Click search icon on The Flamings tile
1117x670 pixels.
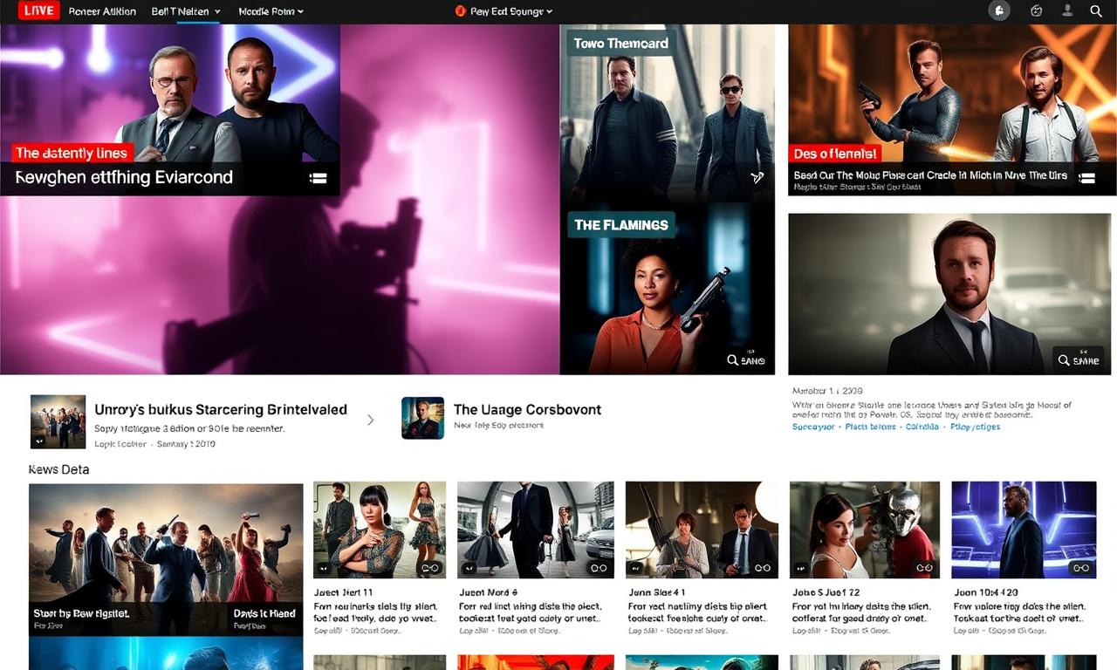pyautogui.click(x=746, y=360)
